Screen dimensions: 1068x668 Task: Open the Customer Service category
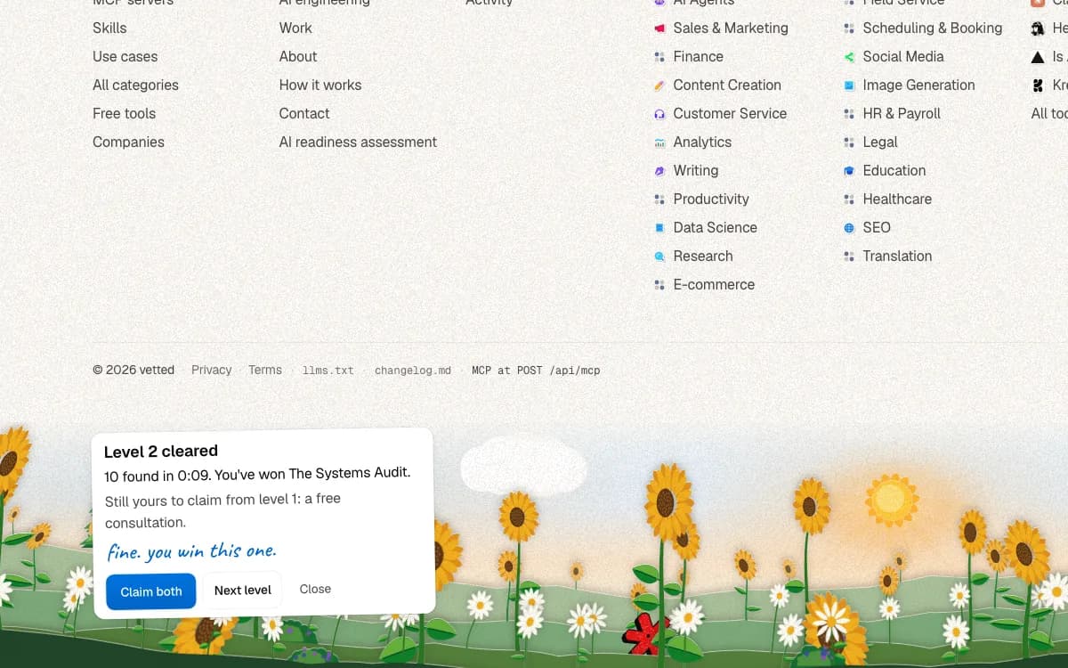[730, 114]
